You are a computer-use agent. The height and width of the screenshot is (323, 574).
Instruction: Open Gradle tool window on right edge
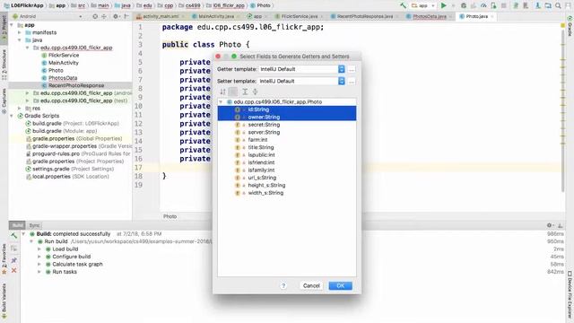(x=570, y=26)
